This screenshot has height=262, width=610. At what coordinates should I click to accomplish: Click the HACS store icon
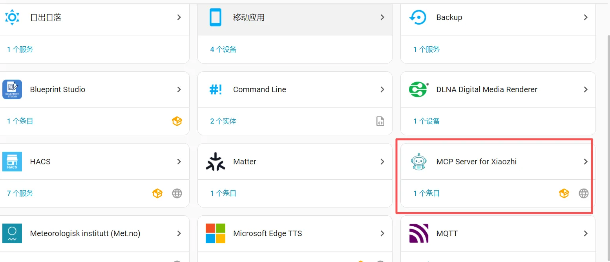click(x=12, y=162)
